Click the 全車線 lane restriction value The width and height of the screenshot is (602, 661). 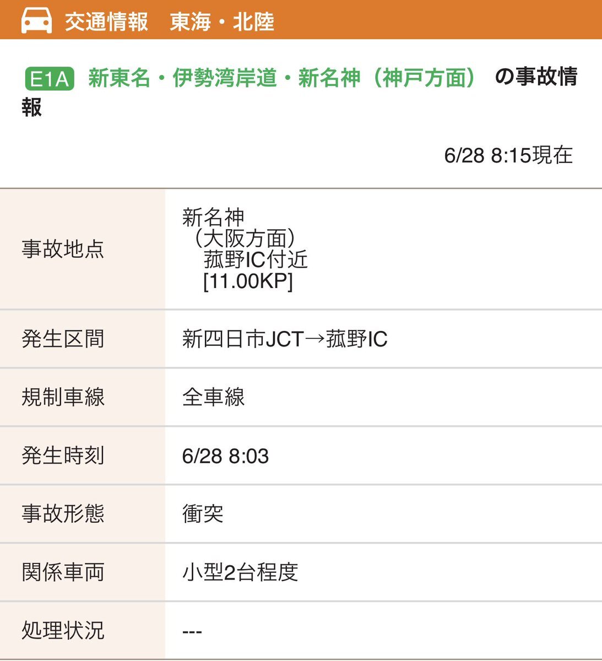tap(213, 397)
